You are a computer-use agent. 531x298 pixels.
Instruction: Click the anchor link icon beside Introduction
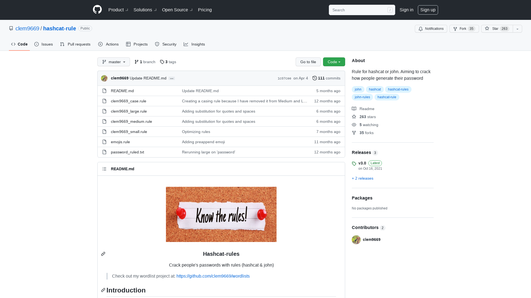103,290
